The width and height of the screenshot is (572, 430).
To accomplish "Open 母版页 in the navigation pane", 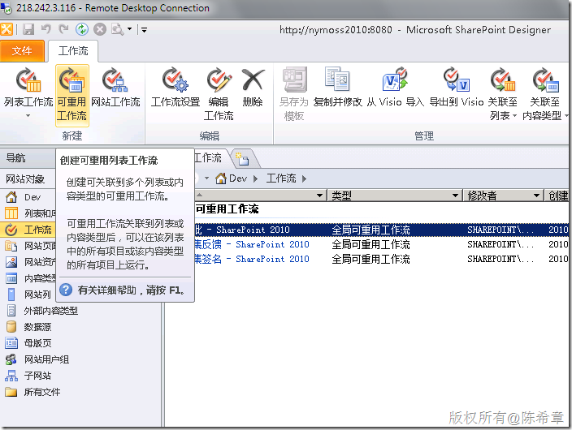I will pos(28,343).
